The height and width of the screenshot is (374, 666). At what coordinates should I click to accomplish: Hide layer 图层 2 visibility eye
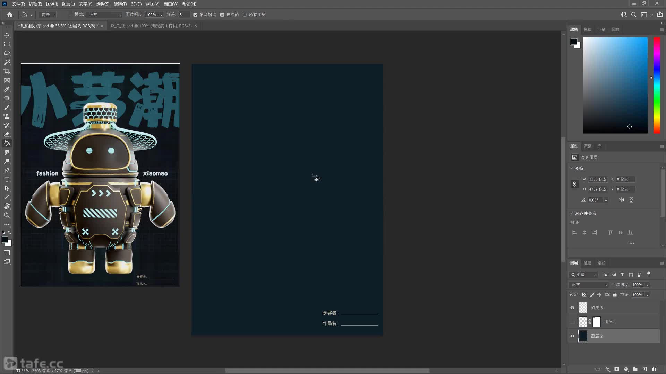coord(572,336)
